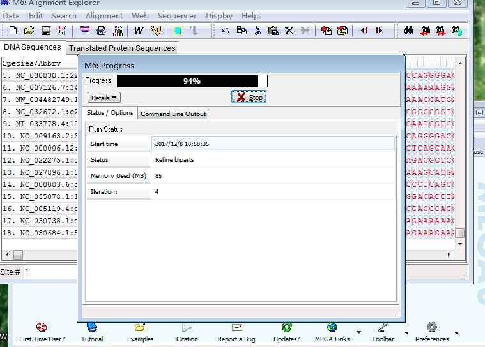Click the Site # input field
This screenshot has height=347, width=485.
49,272
